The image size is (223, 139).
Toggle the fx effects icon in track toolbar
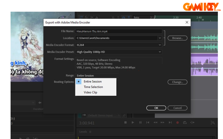point(86,17)
